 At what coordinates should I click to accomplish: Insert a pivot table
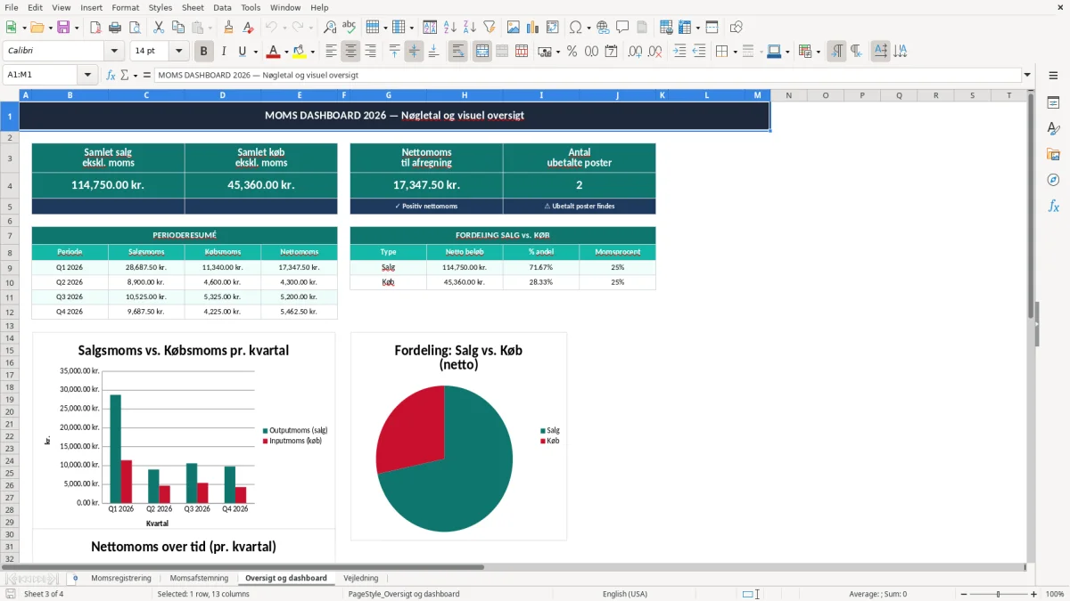[x=553, y=28]
